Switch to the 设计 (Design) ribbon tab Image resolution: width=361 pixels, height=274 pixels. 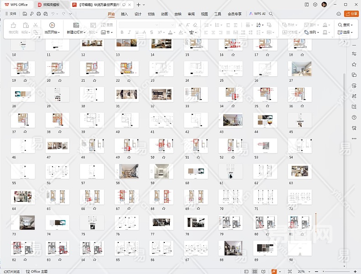(x=138, y=14)
